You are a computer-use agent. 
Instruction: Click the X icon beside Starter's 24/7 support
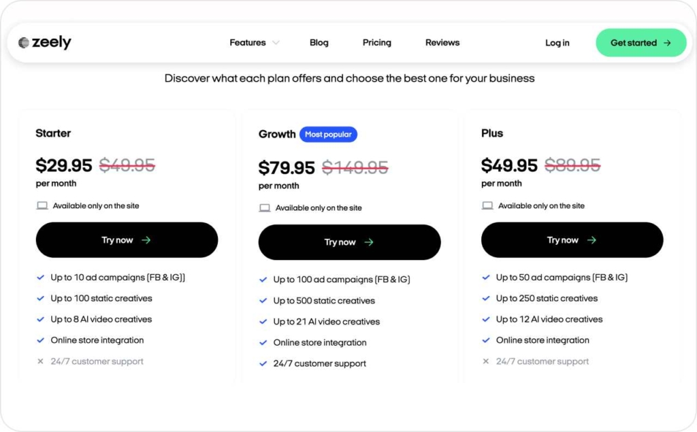40,361
